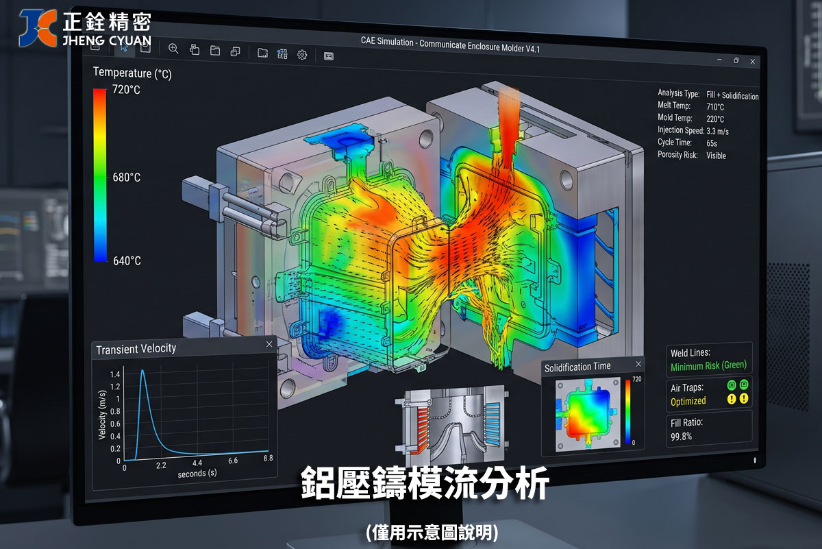Maximize the CAE Simulation window

736,60
